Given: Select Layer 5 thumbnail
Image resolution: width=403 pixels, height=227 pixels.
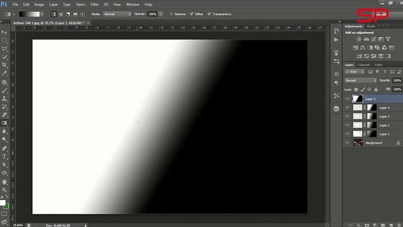Looking at the screenshot, I should (358, 98).
